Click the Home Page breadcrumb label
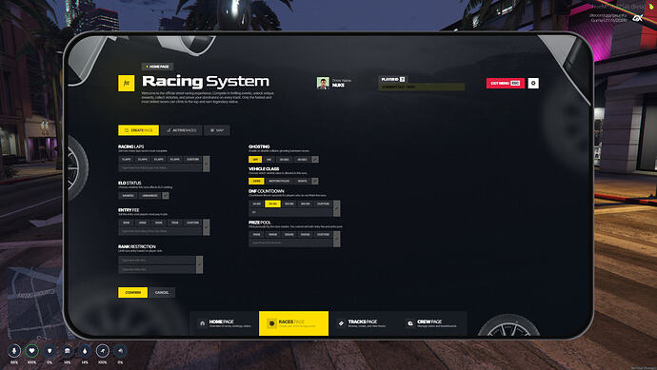657x370 pixels. pyautogui.click(x=157, y=67)
